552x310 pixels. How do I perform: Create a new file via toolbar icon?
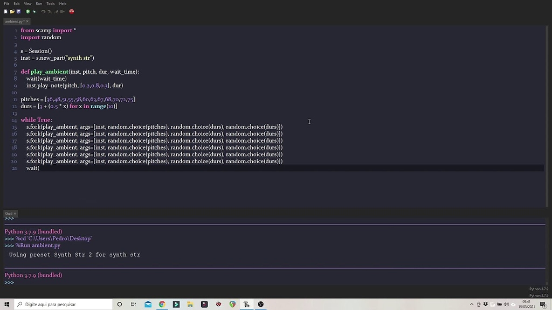tap(5, 12)
